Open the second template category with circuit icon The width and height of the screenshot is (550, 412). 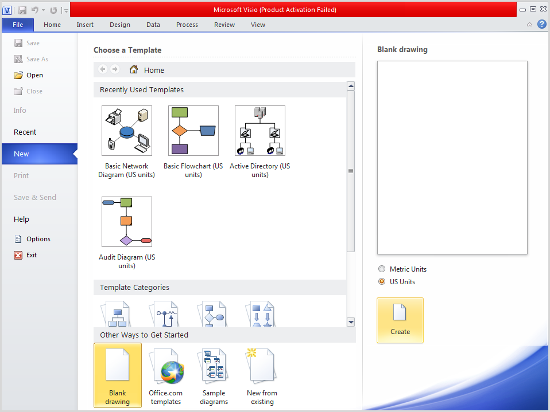[165, 314]
